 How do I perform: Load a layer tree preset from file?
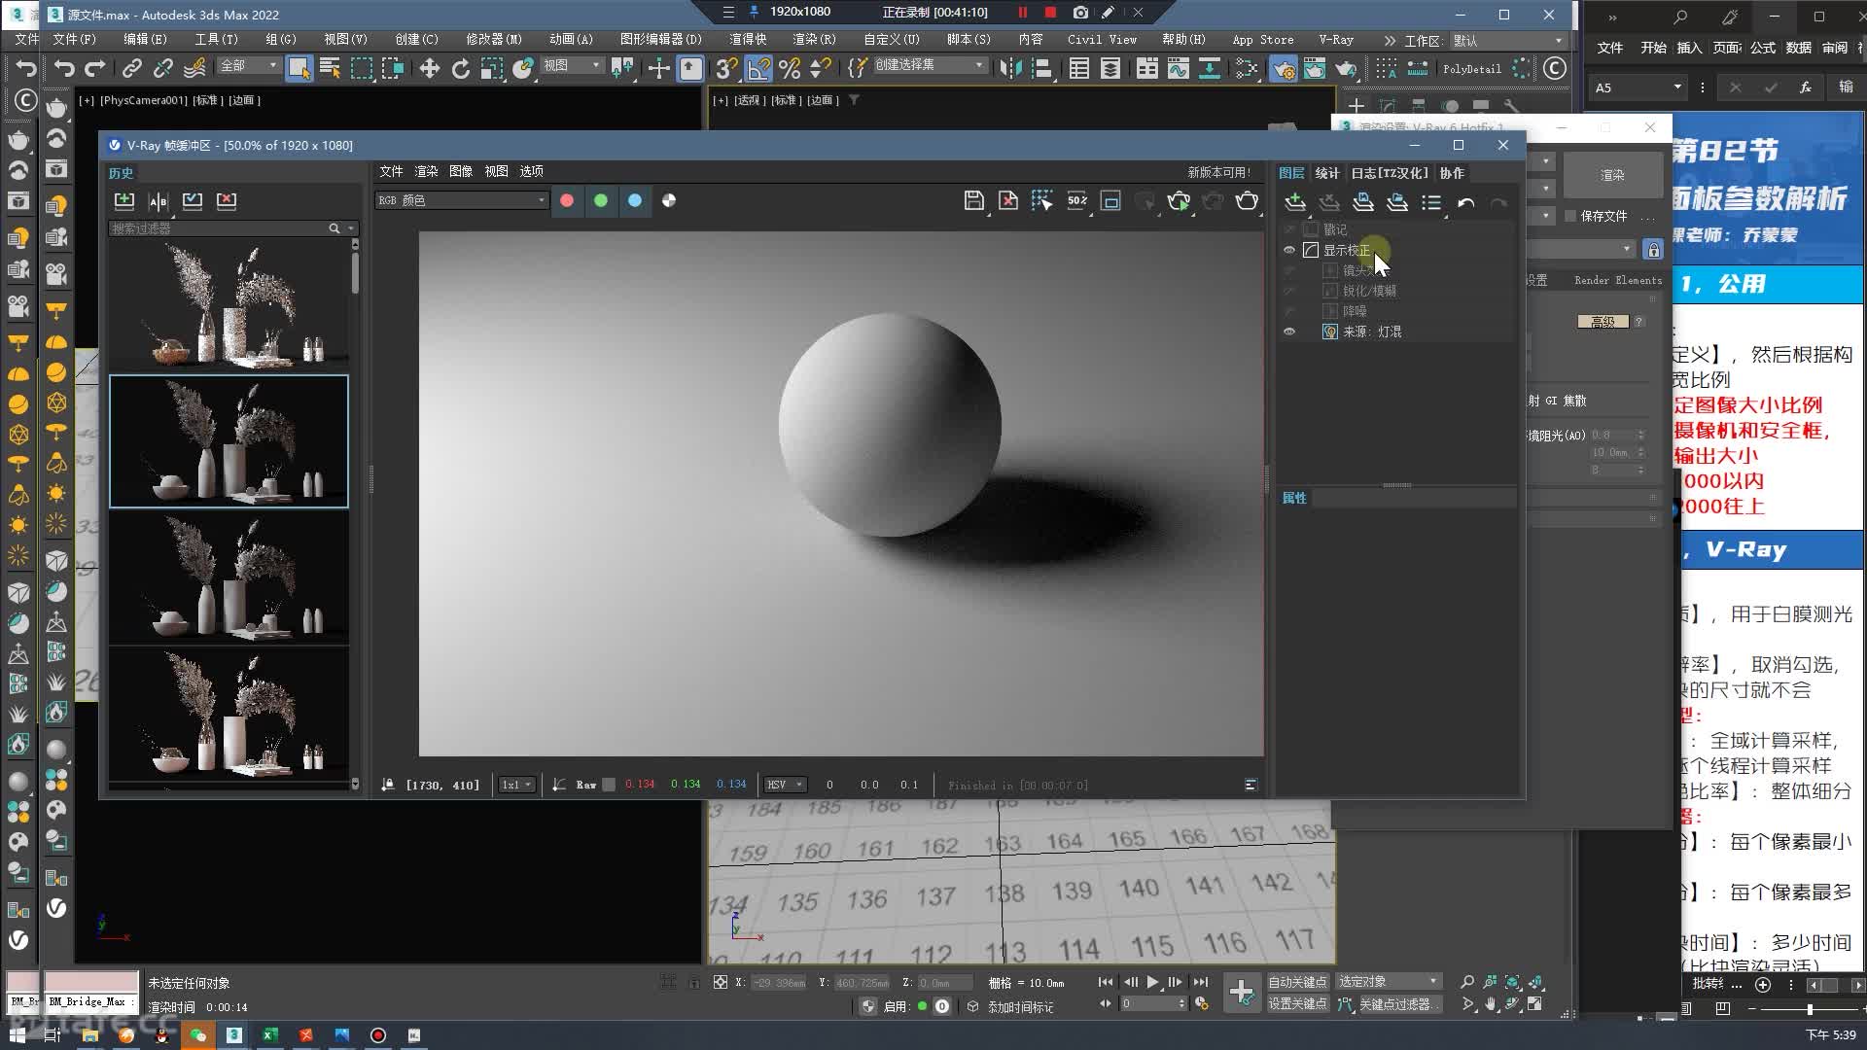coord(1397,201)
